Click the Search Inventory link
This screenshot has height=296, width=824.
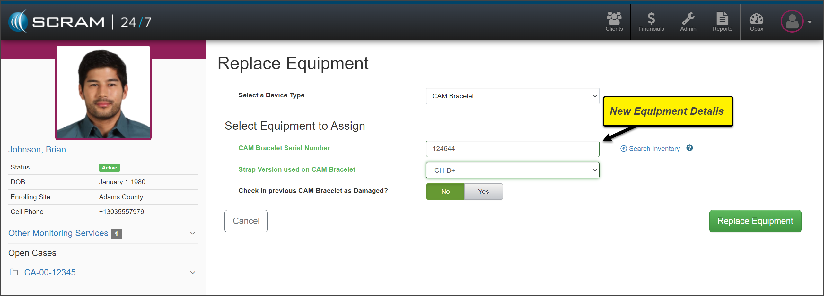pos(654,149)
